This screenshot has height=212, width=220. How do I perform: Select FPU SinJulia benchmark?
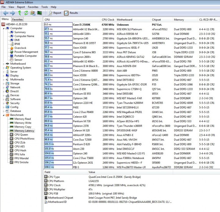pos(21,162)
